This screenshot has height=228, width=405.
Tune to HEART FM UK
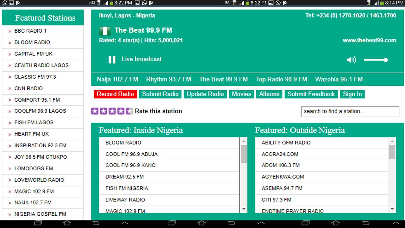43,134
